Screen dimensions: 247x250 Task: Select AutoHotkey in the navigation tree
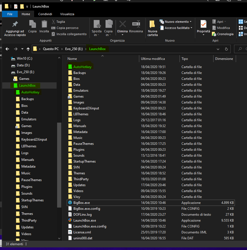point(30,92)
